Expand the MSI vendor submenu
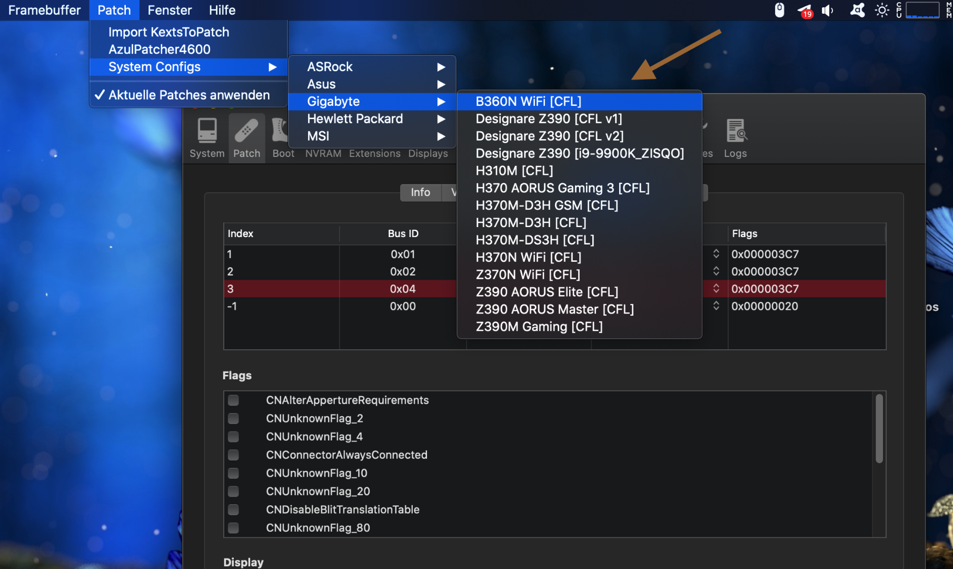This screenshot has height=569, width=953. (372, 136)
